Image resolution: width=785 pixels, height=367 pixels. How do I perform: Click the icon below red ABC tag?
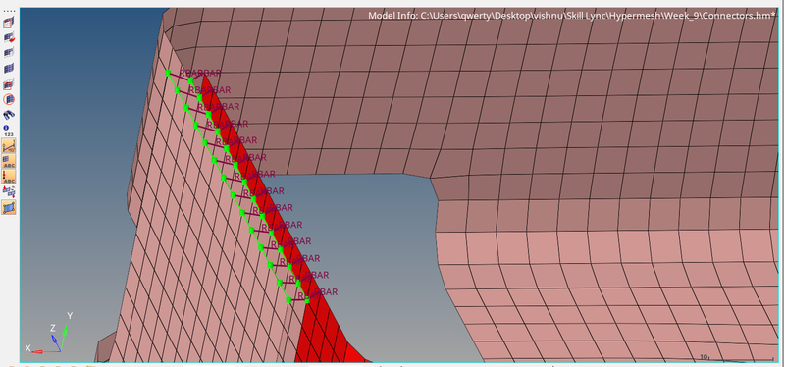tap(9, 191)
